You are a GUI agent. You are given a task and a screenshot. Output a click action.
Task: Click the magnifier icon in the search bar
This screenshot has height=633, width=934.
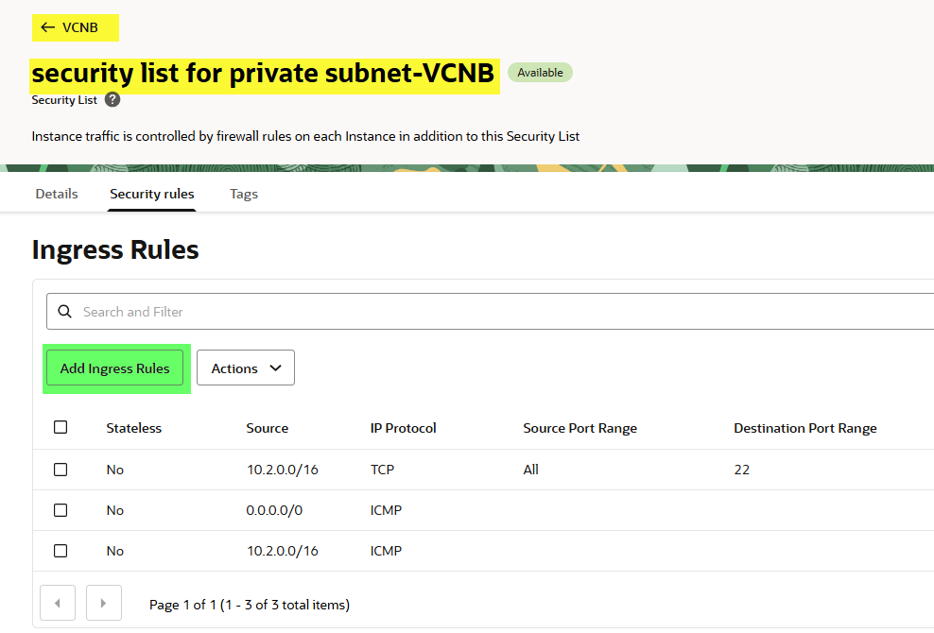(x=65, y=311)
